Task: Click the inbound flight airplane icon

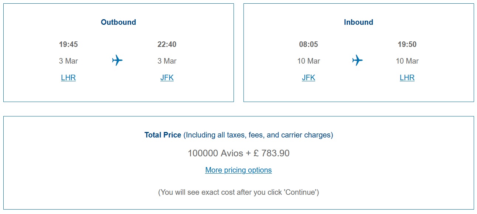Action: click(x=357, y=60)
